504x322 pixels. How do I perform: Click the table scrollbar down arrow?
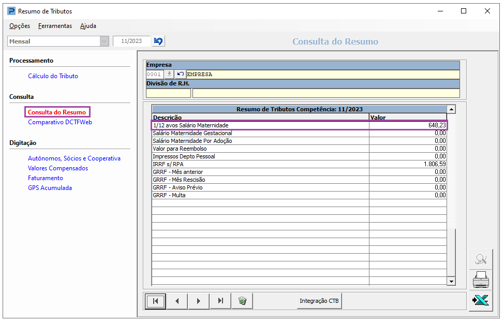[451, 281]
